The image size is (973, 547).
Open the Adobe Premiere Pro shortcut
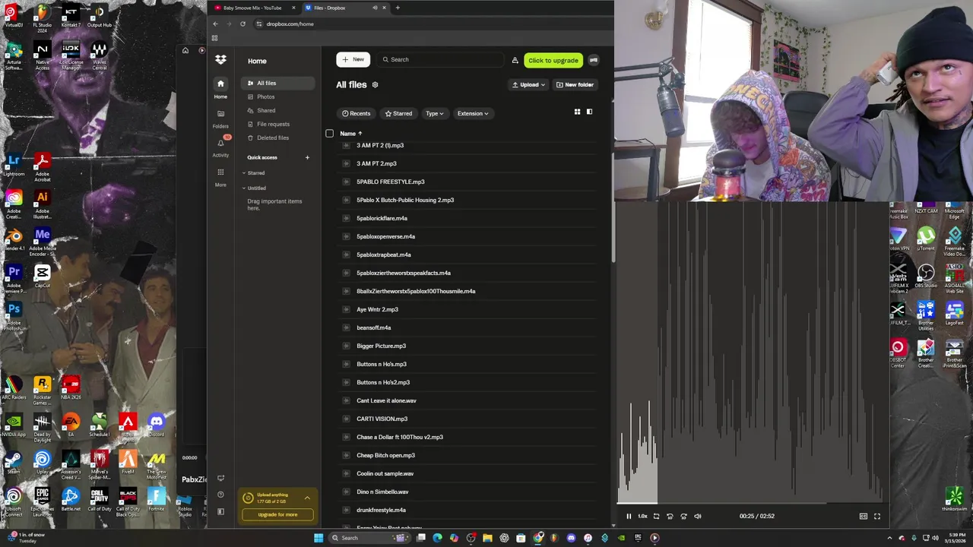coord(14,277)
